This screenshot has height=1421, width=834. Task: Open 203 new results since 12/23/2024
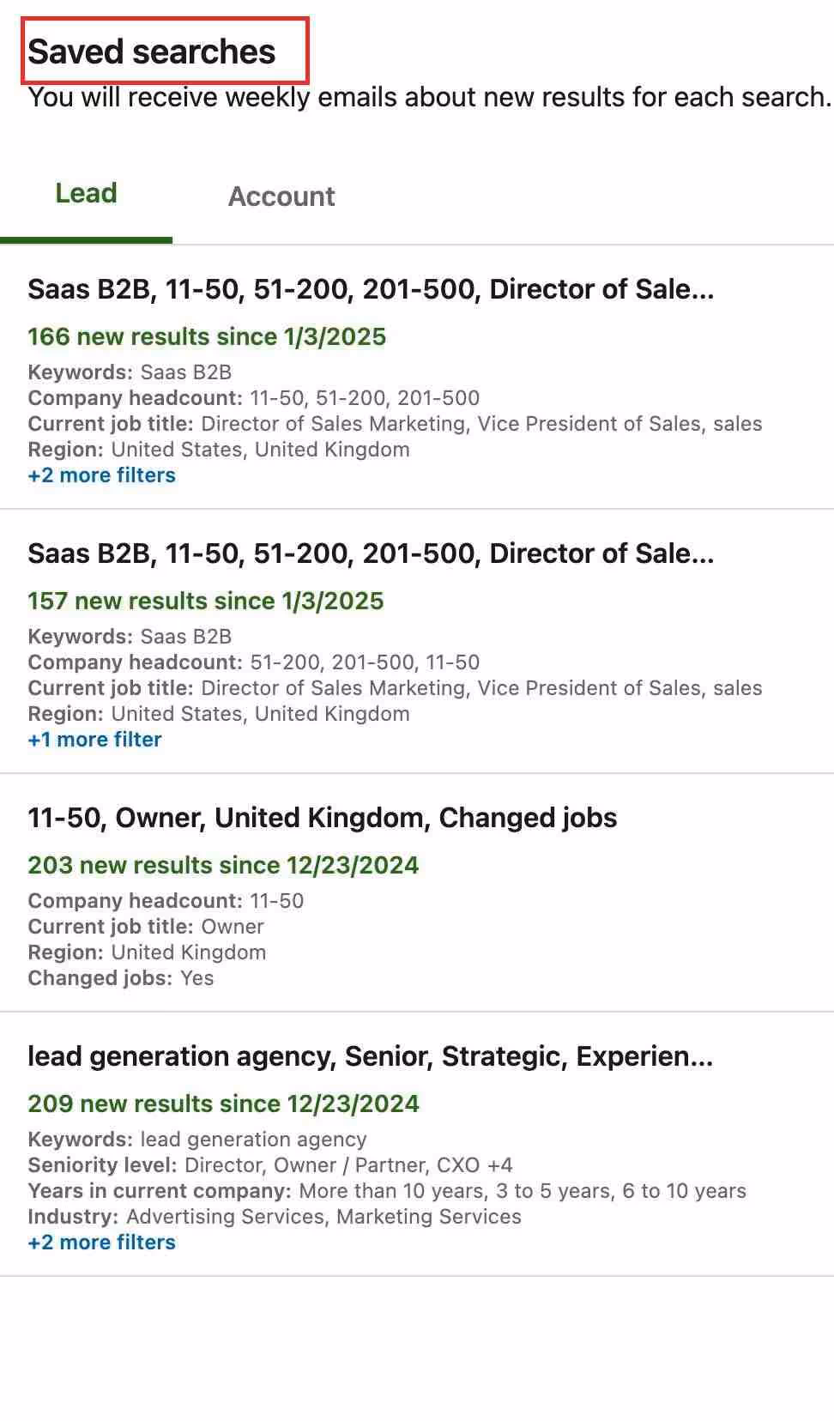(223, 865)
